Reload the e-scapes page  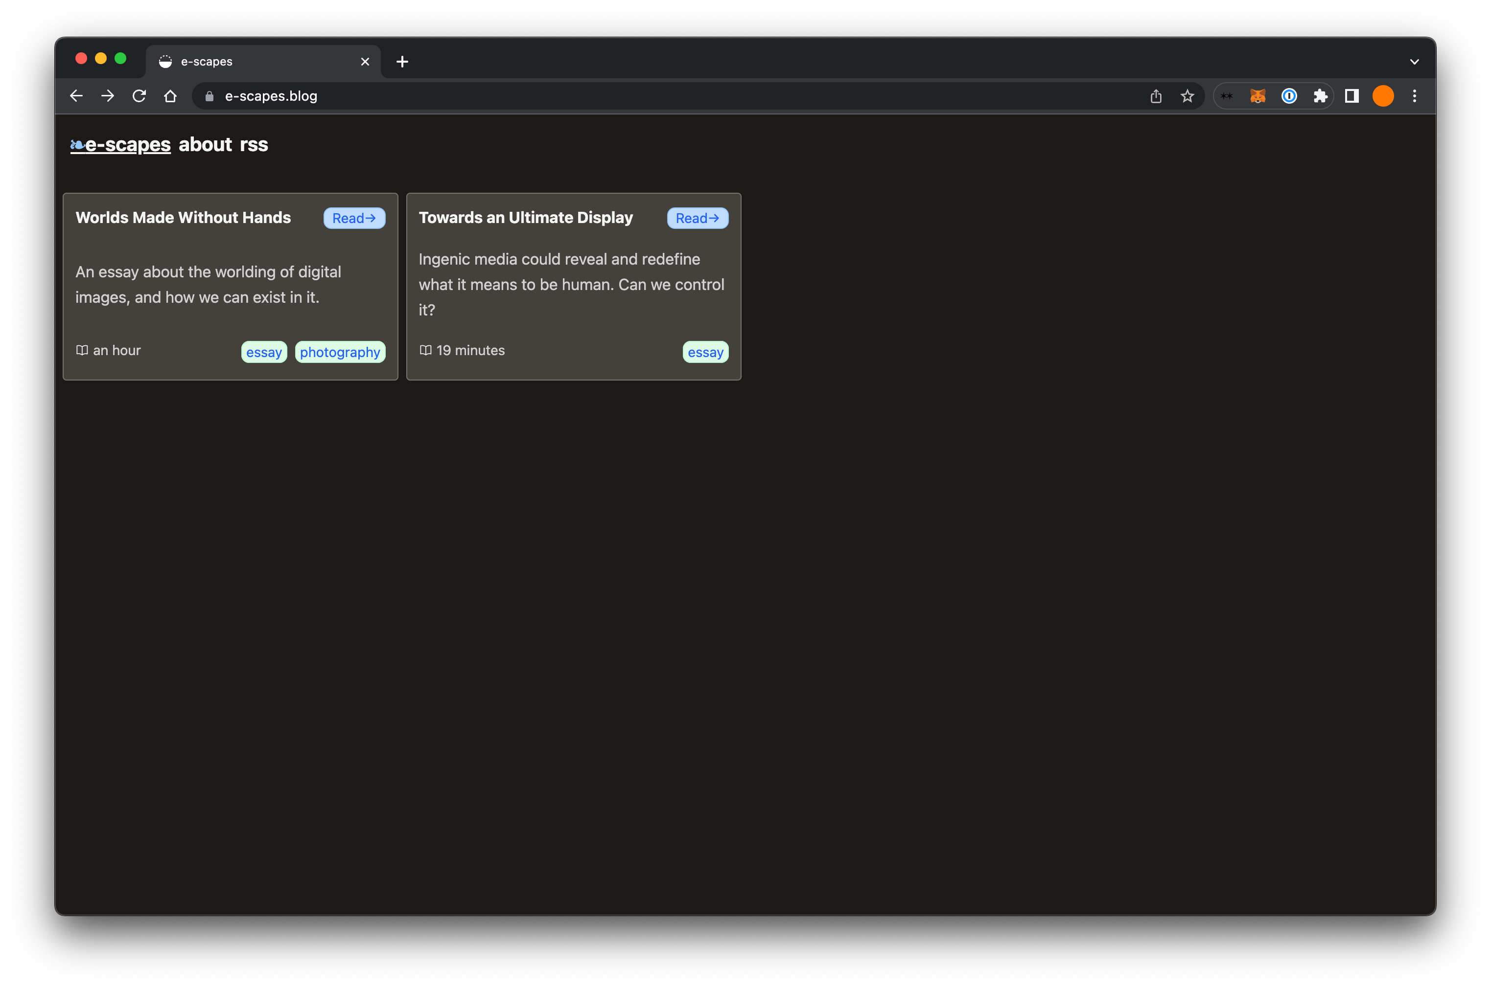coord(140,96)
